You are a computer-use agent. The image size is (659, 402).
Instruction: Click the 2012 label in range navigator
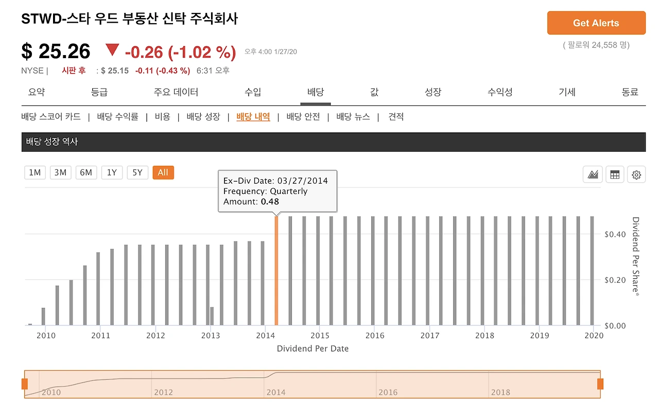pyautogui.click(x=163, y=392)
